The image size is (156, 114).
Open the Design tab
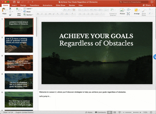click(23, 5)
